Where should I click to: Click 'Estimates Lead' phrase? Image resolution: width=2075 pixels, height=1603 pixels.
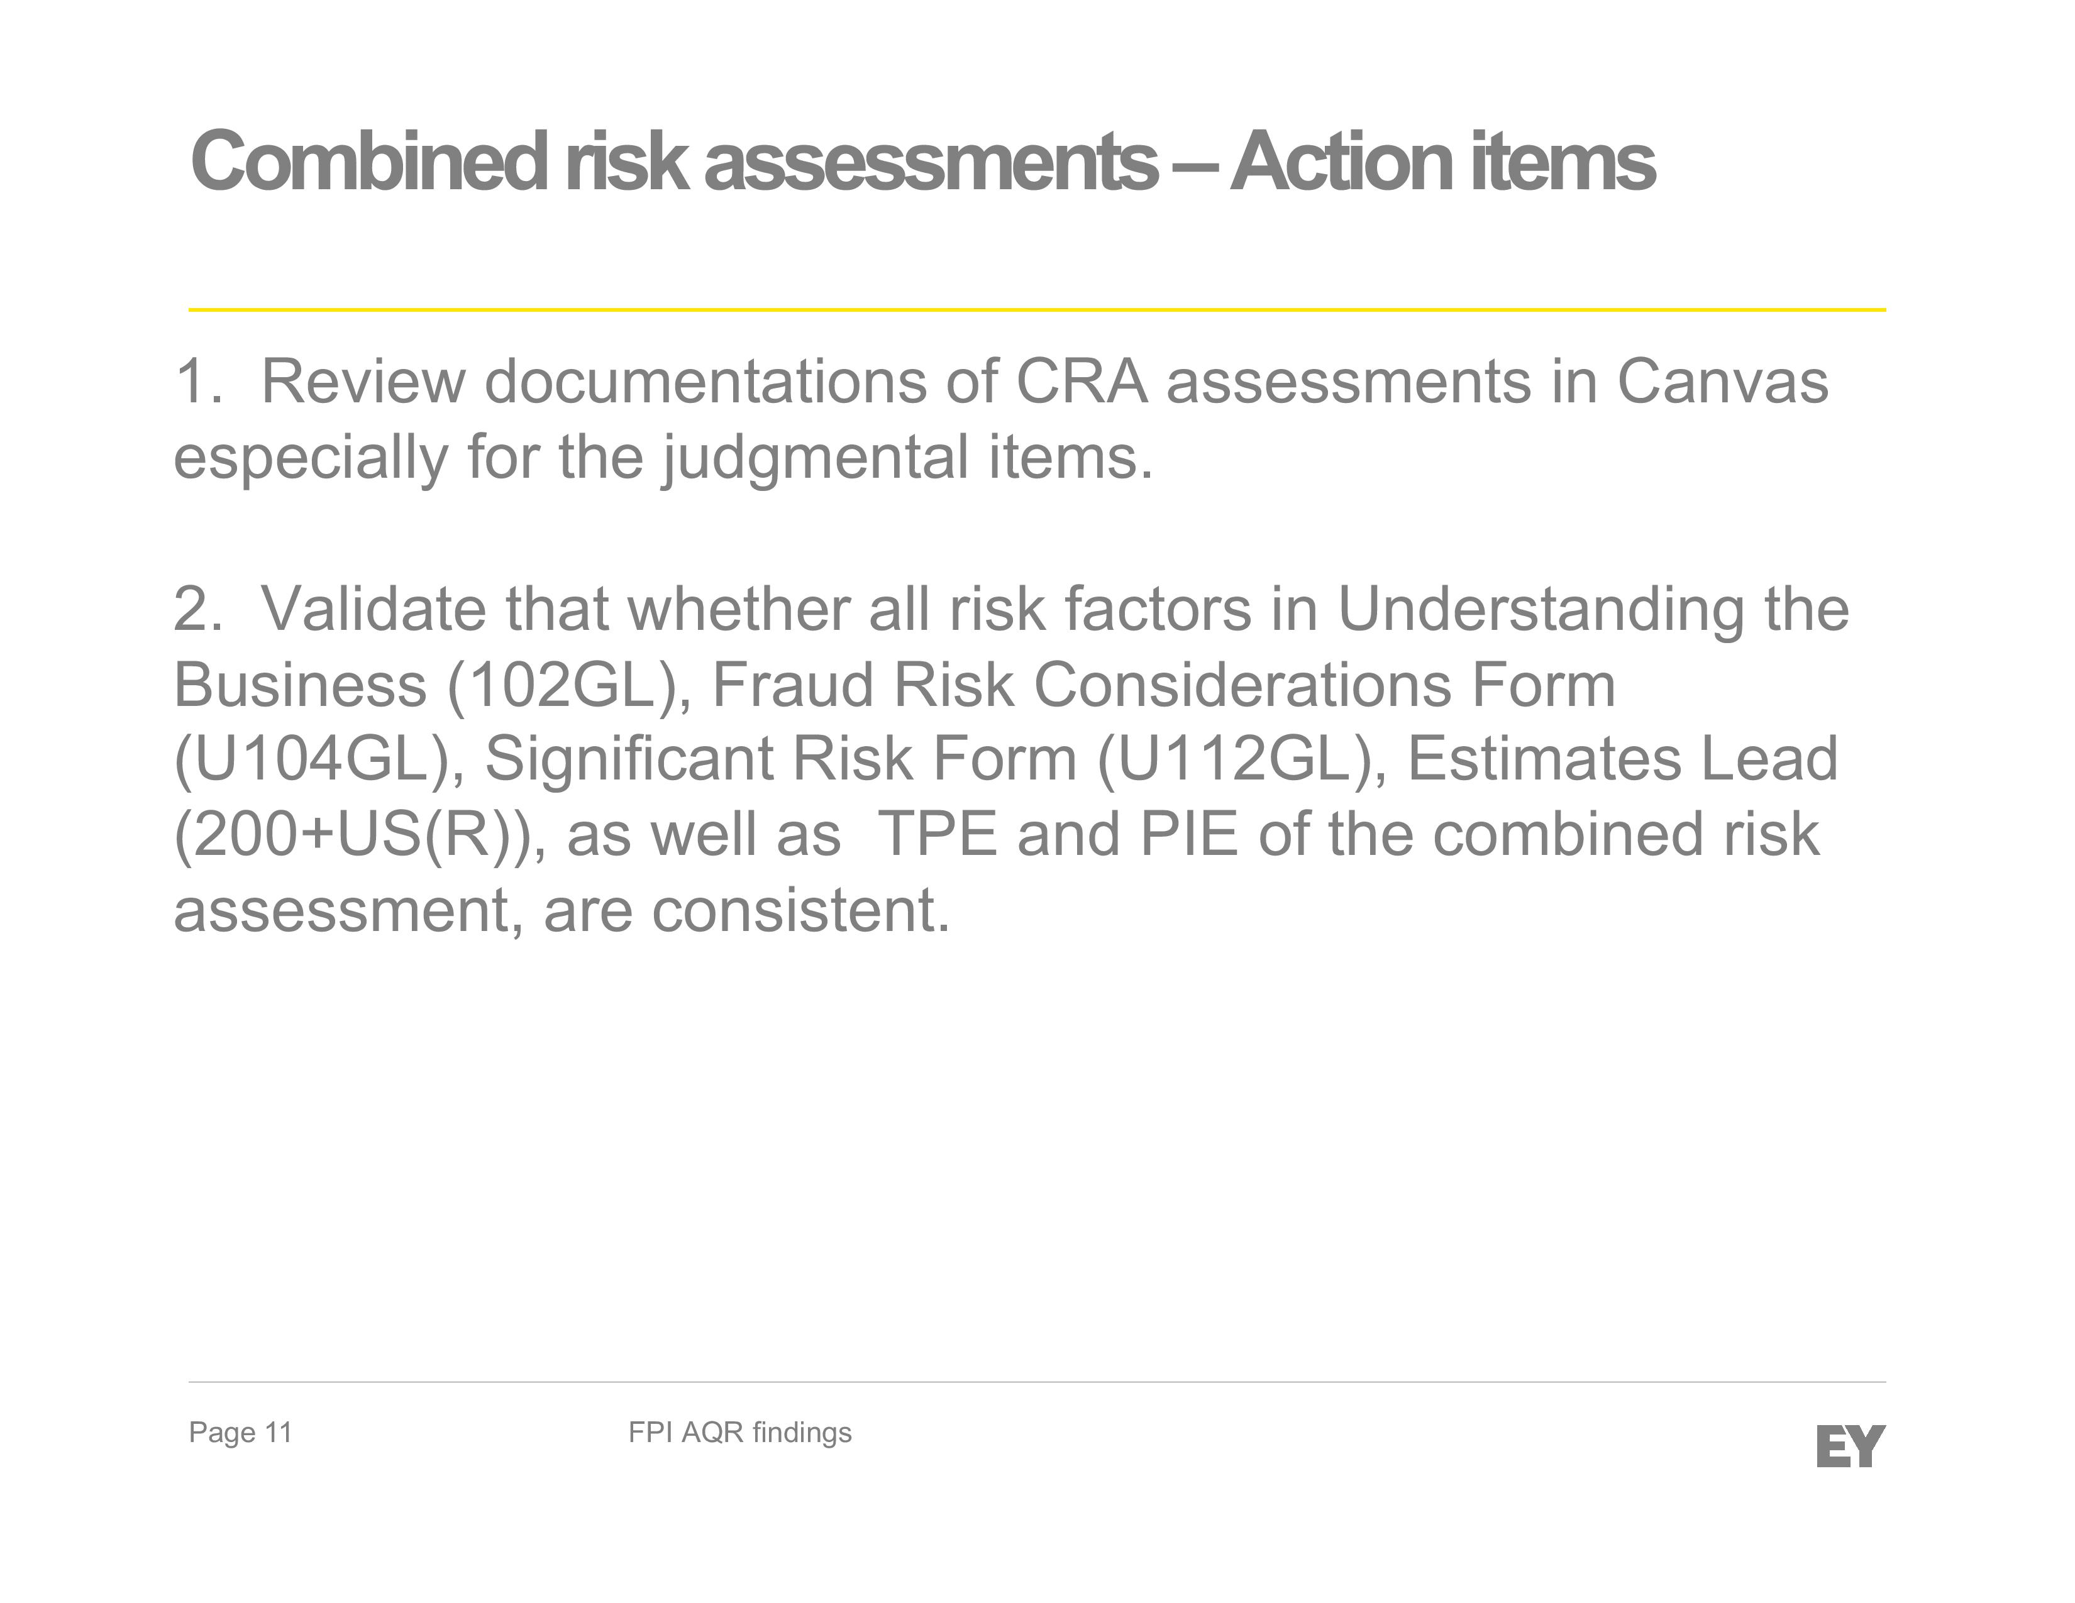tap(1623, 760)
